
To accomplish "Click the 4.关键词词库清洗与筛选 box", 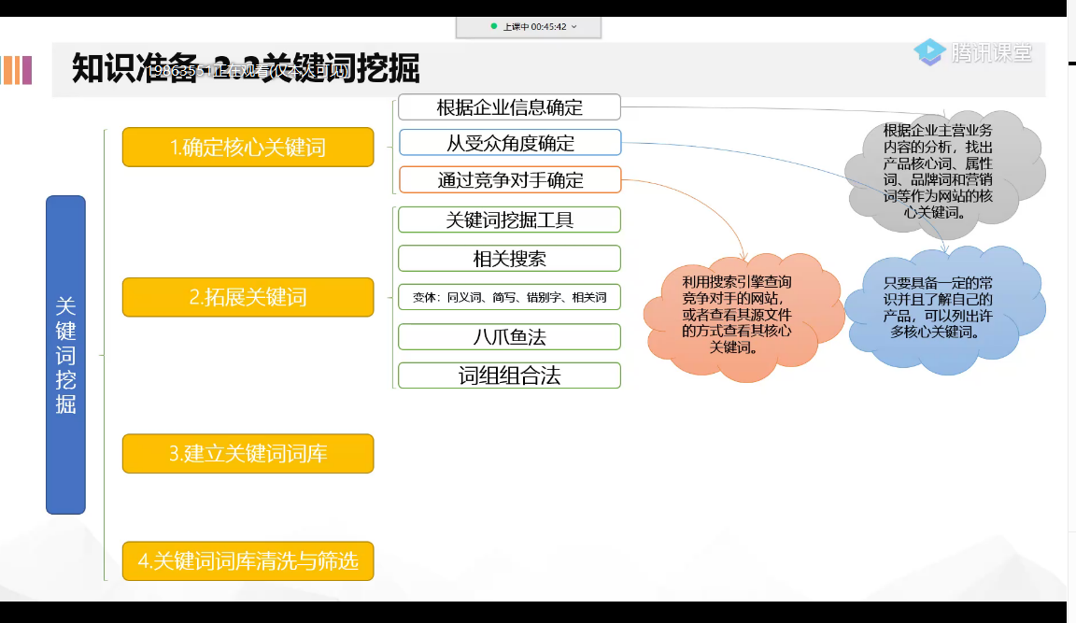I will coord(248,561).
